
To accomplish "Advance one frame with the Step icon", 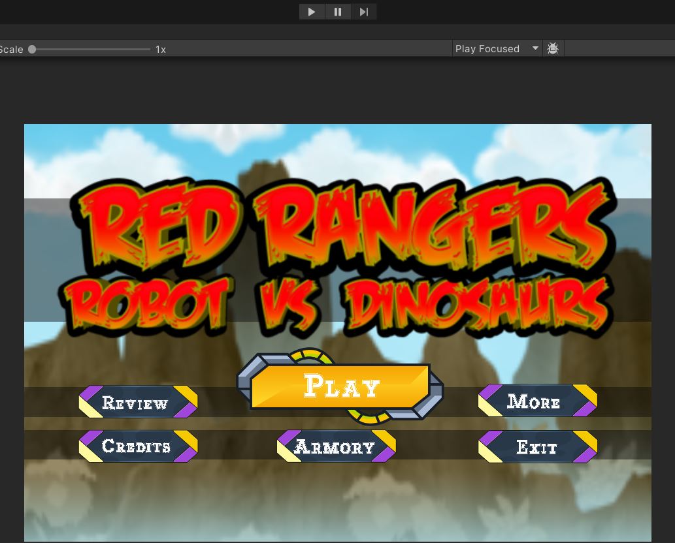I will pos(364,12).
